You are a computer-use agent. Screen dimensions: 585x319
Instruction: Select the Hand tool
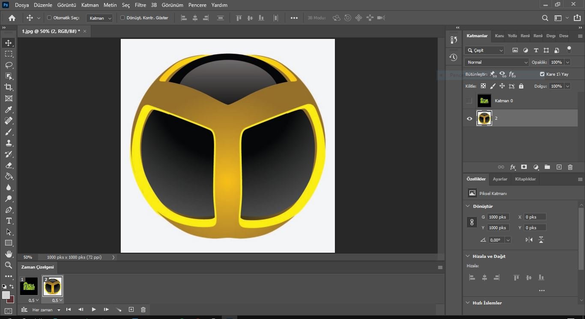click(x=9, y=254)
